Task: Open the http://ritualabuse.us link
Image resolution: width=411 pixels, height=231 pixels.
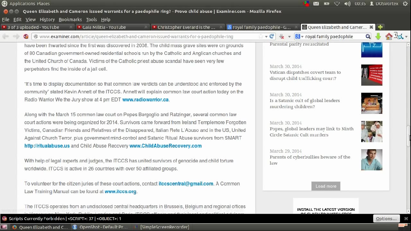Action: pos(47,146)
